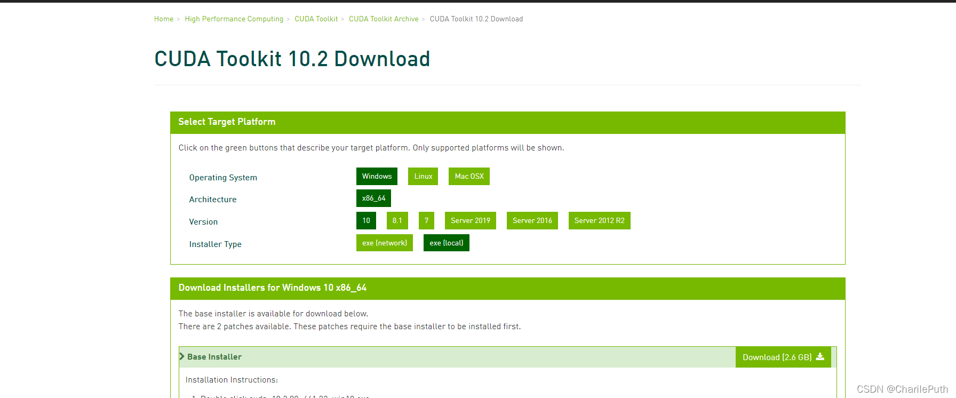Pick Windows version 7
This screenshot has height=398, width=956.
tap(426, 220)
